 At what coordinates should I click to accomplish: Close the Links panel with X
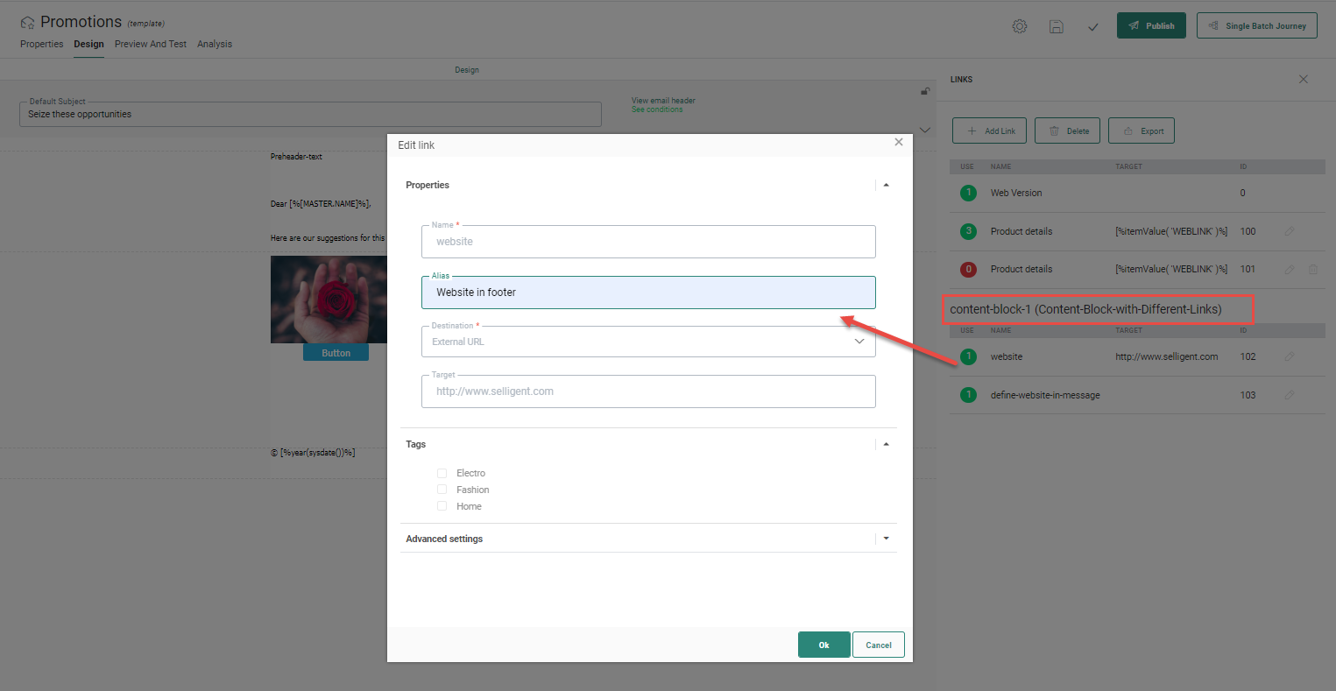(x=1303, y=80)
